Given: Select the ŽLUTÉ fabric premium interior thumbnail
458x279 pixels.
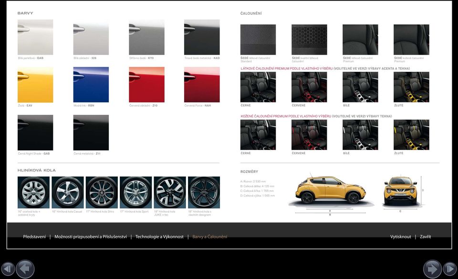Looking at the screenshot, I should coord(411,87).
